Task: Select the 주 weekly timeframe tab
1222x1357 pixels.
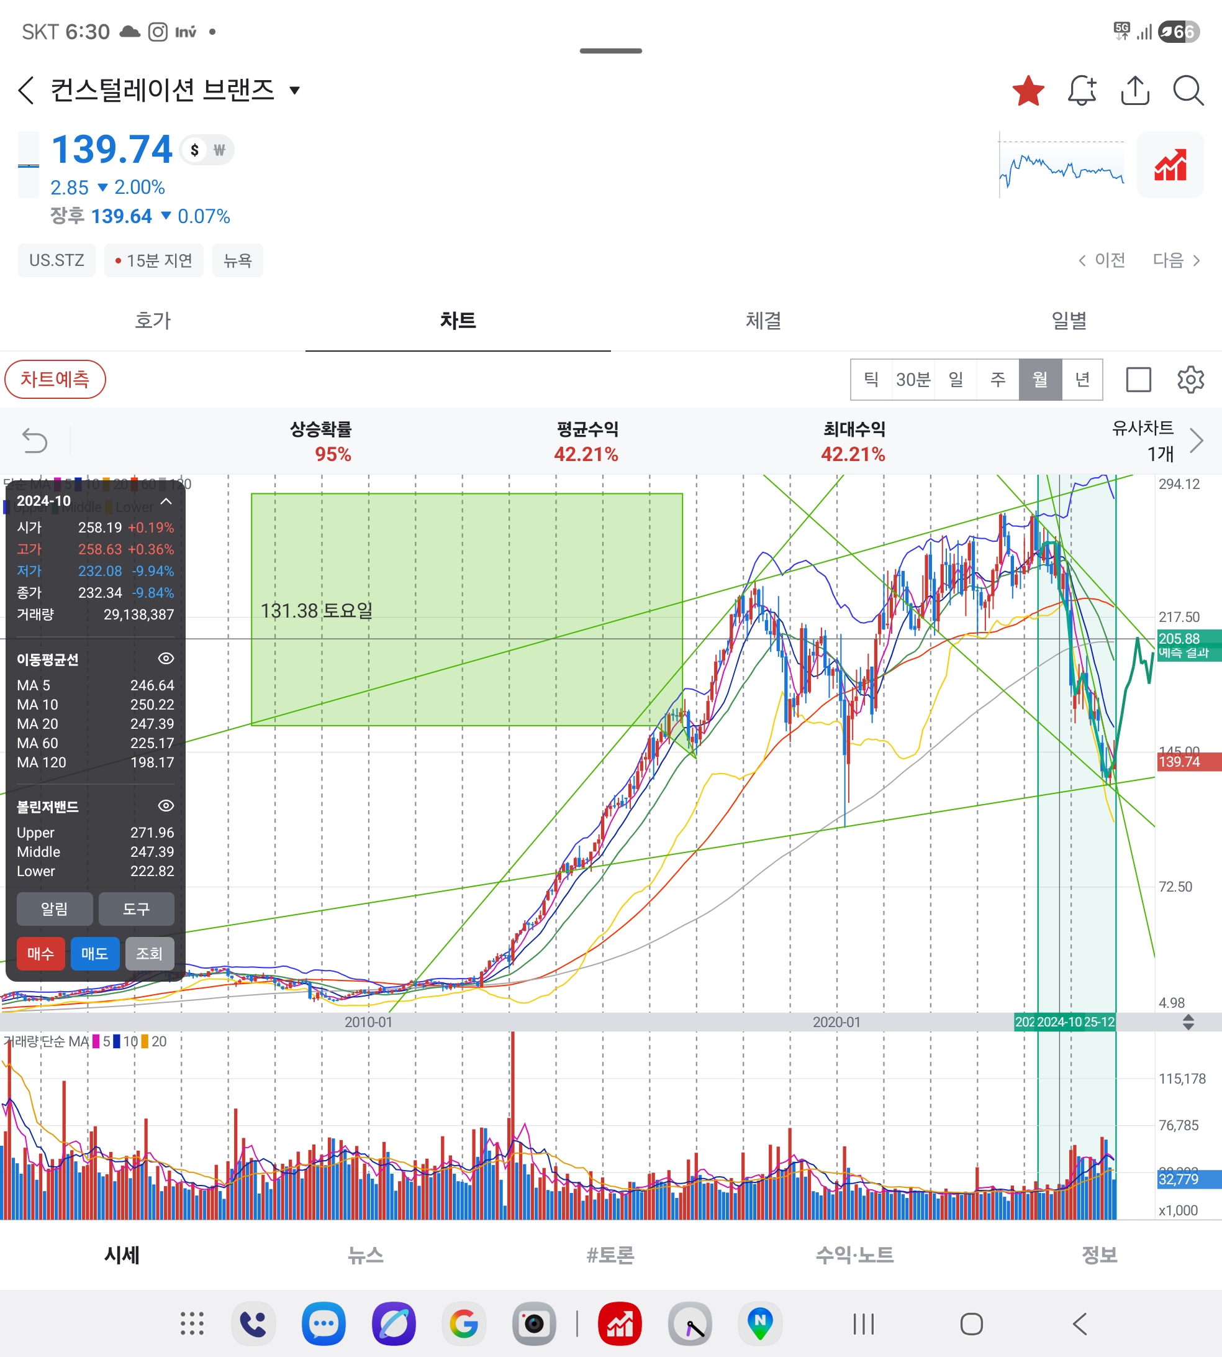Action: tap(998, 380)
